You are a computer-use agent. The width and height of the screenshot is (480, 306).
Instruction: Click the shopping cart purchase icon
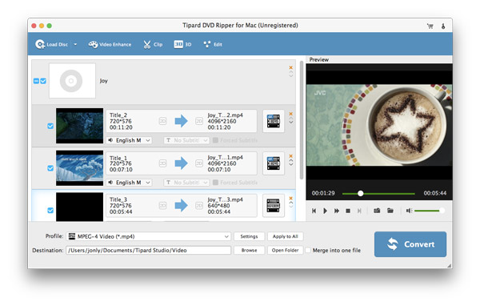[x=430, y=26]
